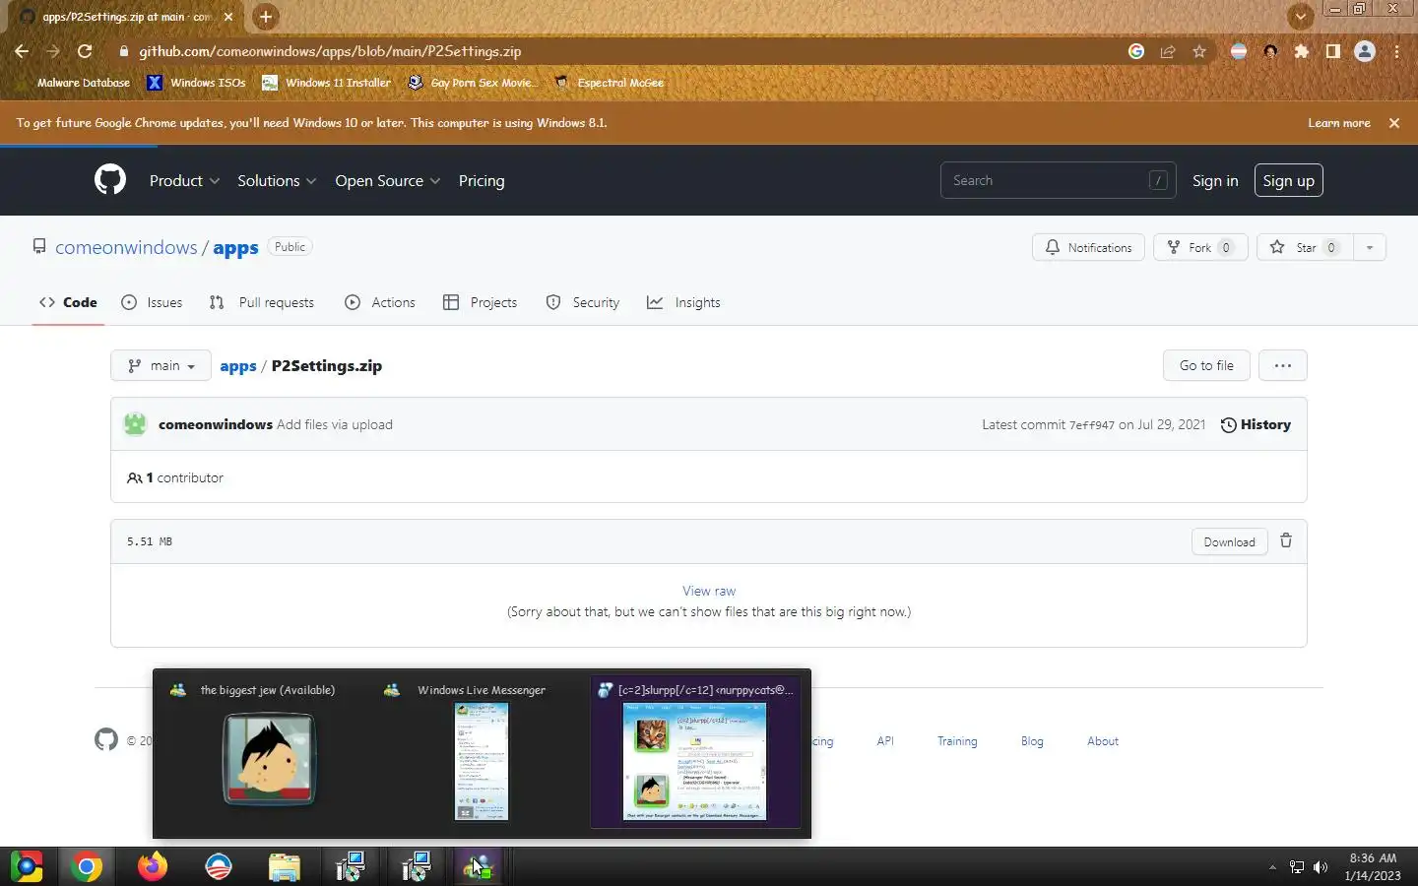Click the GitHub Octocat logo in header

click(x=110, y=180)
